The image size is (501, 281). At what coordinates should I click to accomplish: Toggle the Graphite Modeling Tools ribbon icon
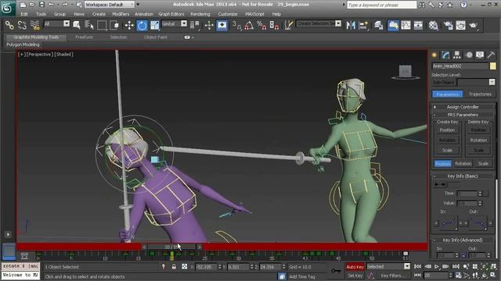393,25
